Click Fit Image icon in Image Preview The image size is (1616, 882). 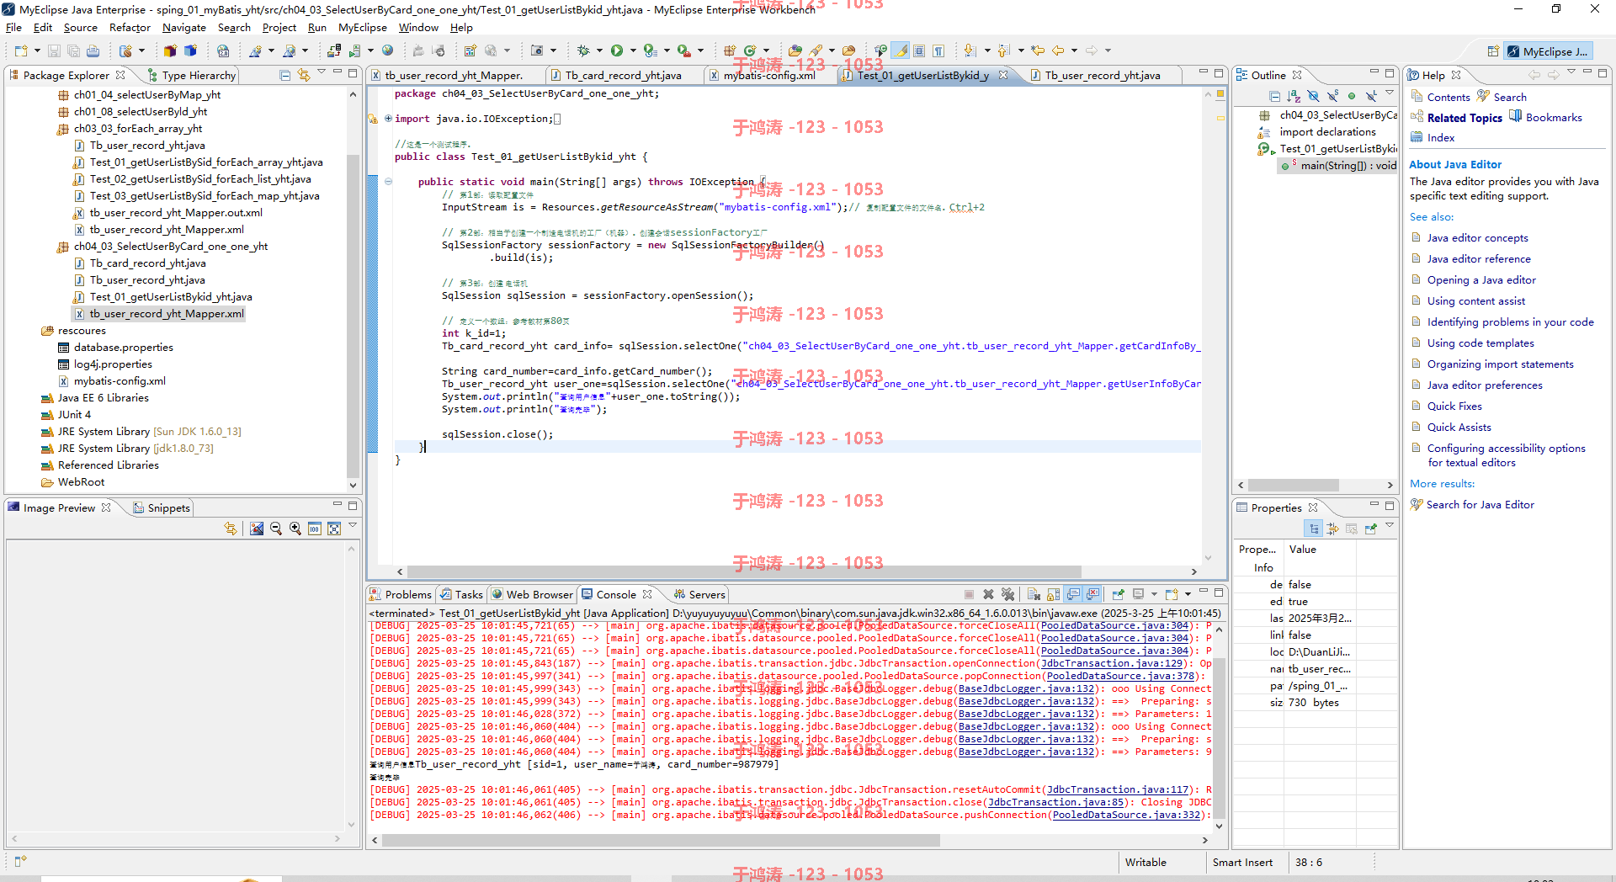pos(334,529)
